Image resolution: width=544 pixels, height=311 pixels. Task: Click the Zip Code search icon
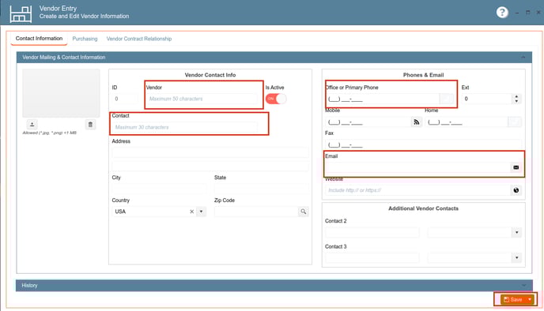[x=303, y=212]
